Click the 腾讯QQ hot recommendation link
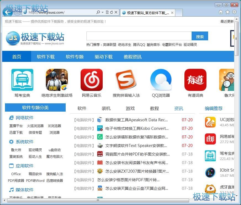The width and height of the screenshot is (241, 205). coord(139,44)
